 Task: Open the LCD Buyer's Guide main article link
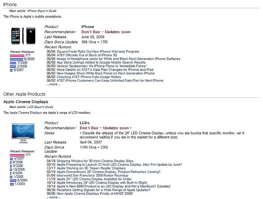[40, 107]
